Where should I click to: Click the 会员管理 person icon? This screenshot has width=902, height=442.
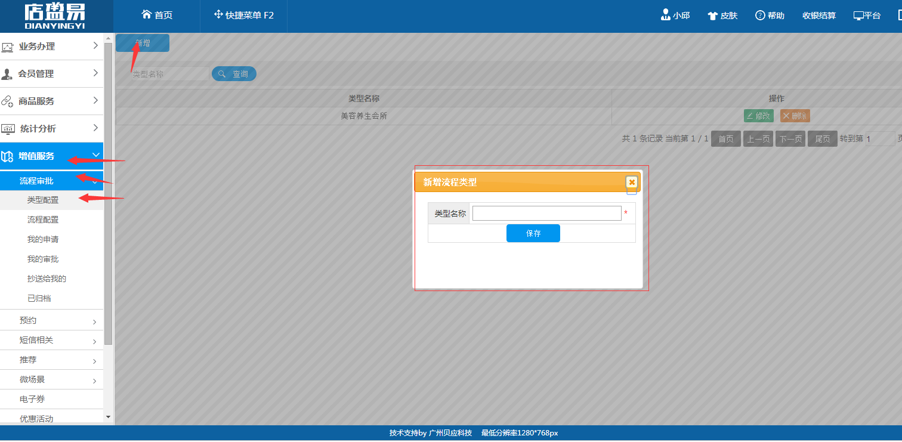click(x=7, y=74)
